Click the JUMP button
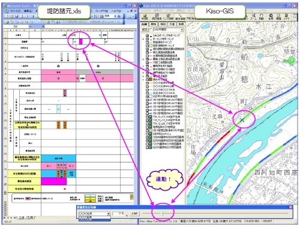 pyautogui.click(x=134, y=213)
